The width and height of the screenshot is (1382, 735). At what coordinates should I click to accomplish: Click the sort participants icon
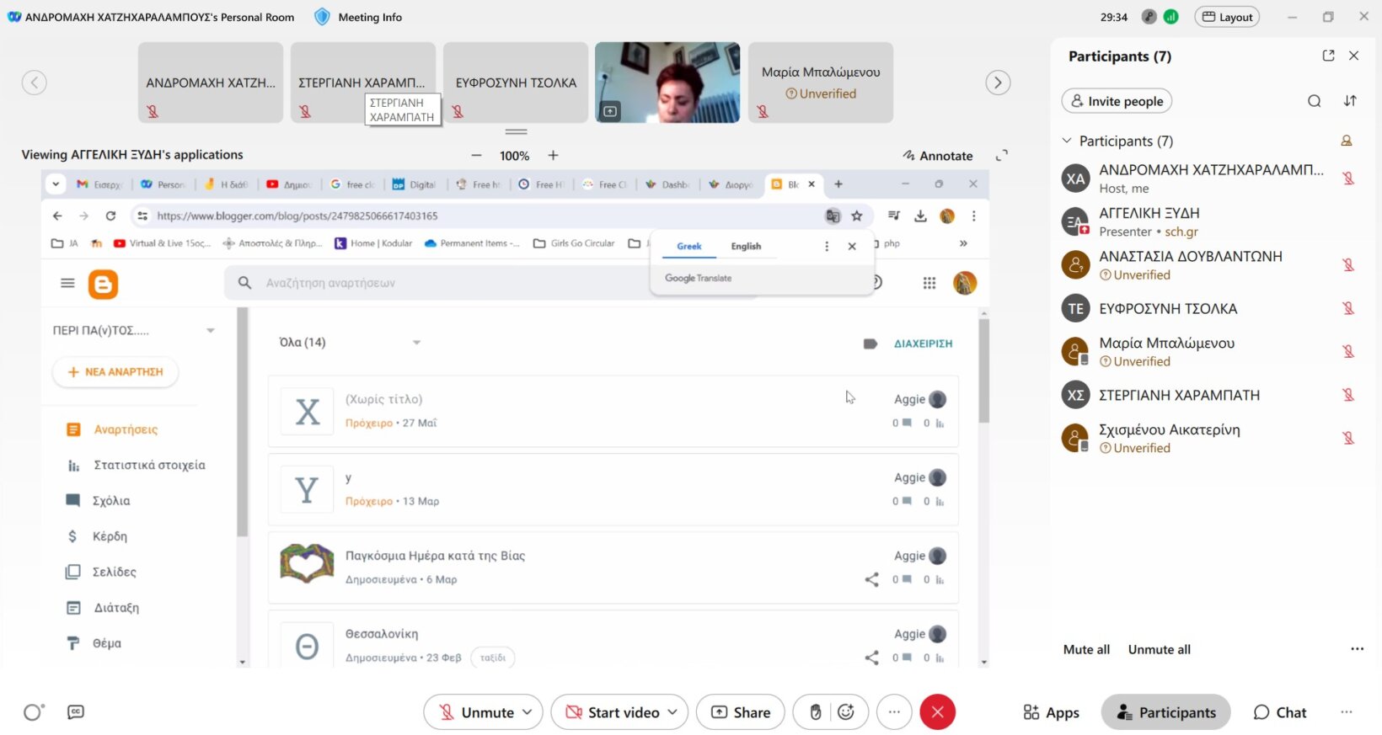(1350, 101)
